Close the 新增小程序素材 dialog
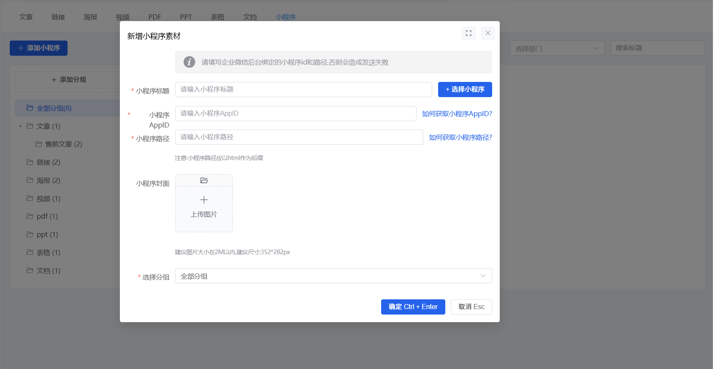Viewport: 715px width, 369px height. tap(487, 33)
